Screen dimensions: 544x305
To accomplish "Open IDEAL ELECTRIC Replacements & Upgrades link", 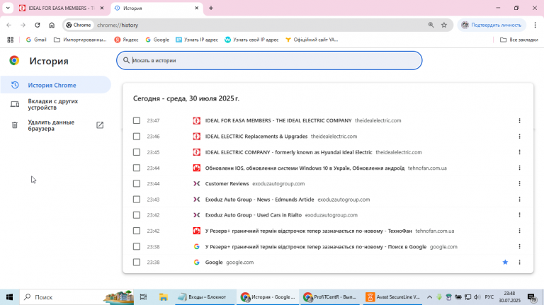I will 256,136.
